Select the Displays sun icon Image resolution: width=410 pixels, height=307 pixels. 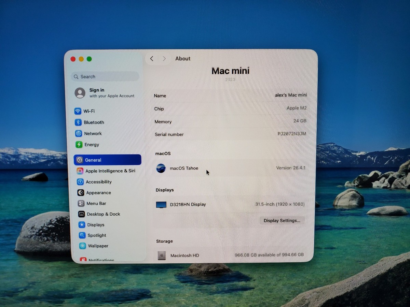pos(82,225)
